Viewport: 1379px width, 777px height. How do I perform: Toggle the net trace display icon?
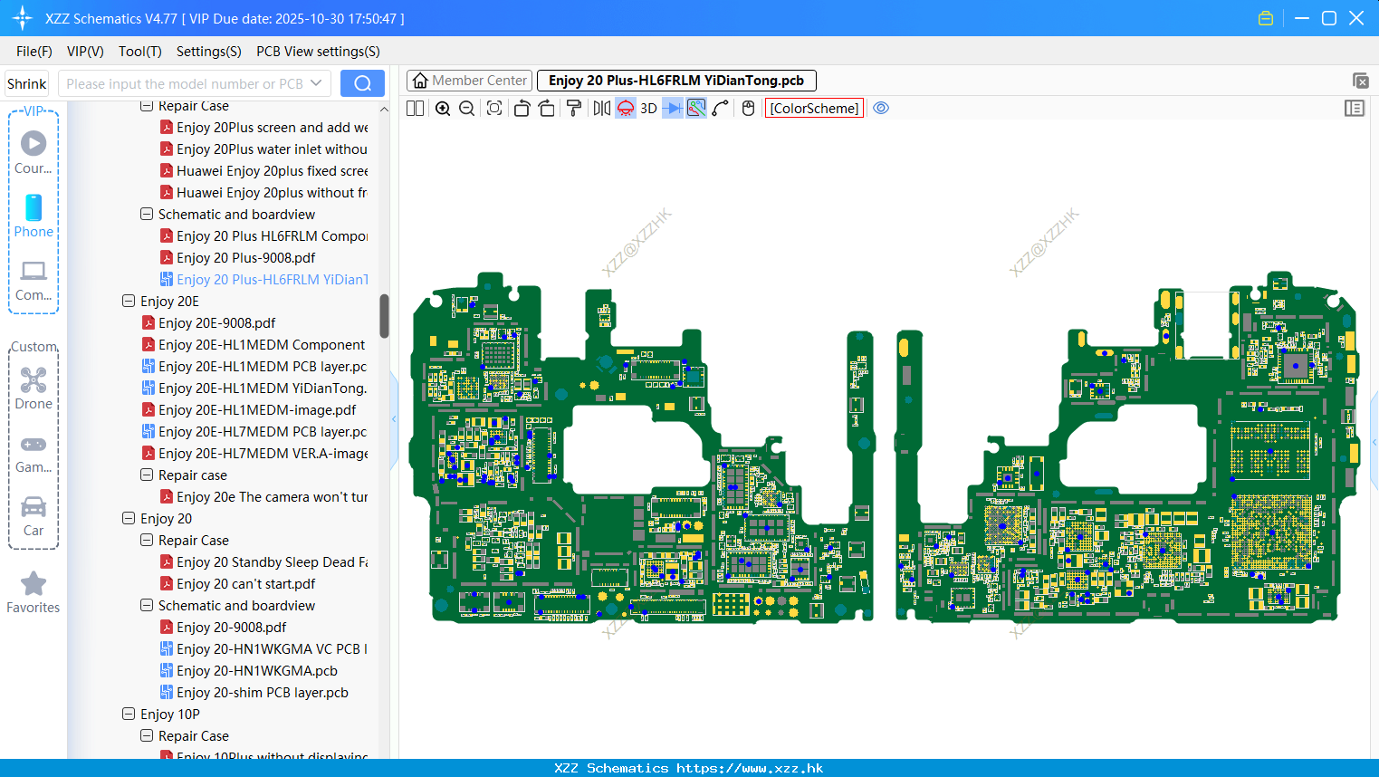tap(696, 108)
